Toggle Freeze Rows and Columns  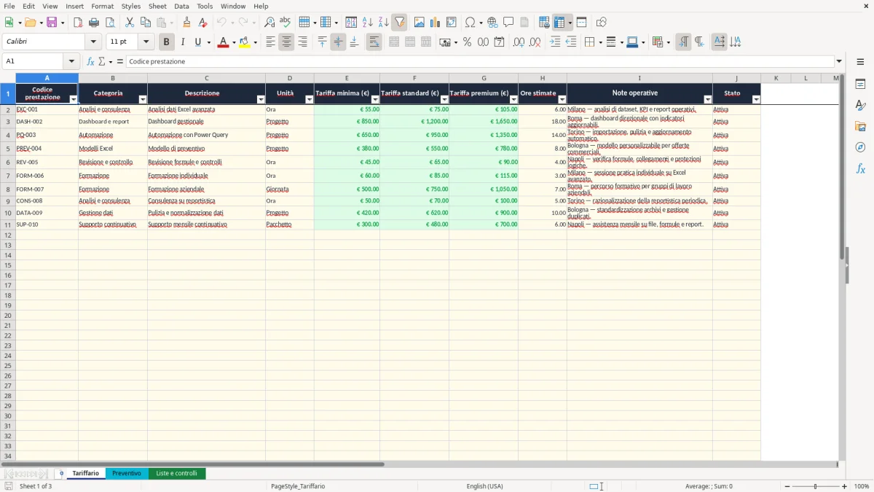(559, 23)
